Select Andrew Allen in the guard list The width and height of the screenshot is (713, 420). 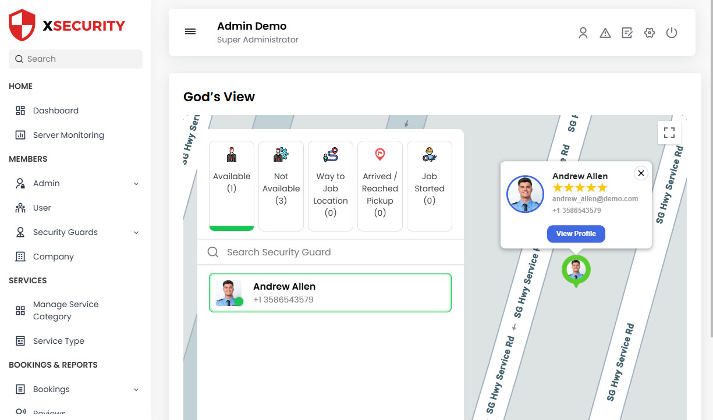tap(330, 293)
